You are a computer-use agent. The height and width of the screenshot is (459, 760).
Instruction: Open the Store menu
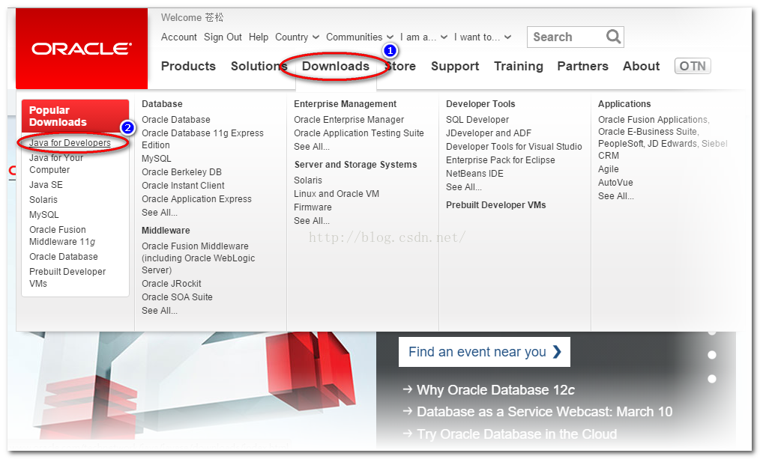(x=400, y=66)
